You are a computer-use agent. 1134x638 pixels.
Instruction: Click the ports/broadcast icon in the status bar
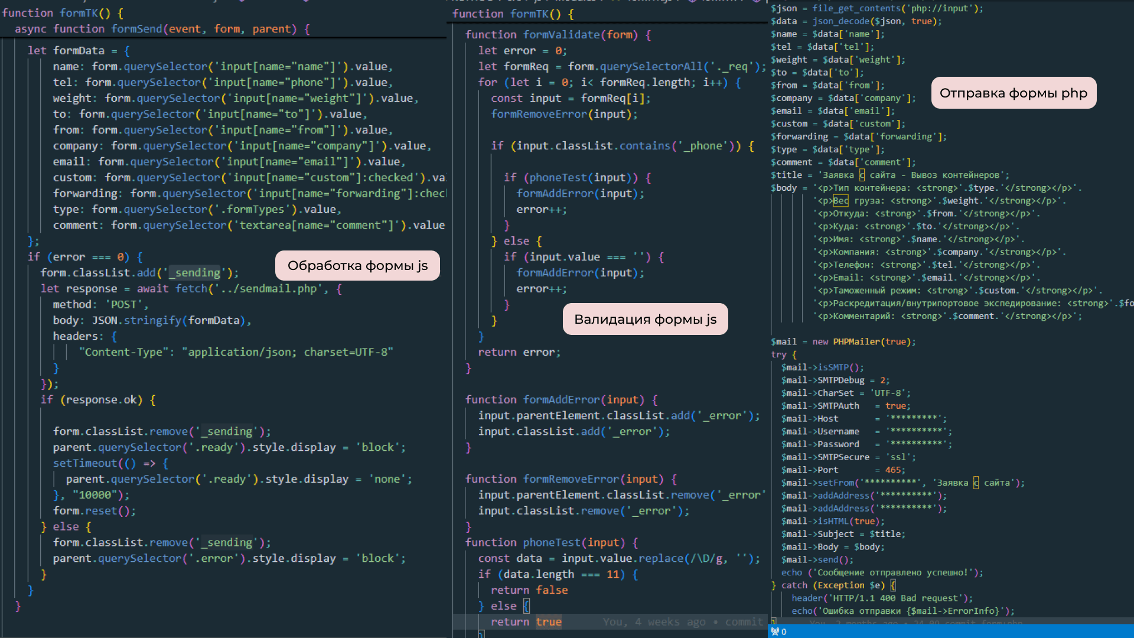tap(775, 632)
